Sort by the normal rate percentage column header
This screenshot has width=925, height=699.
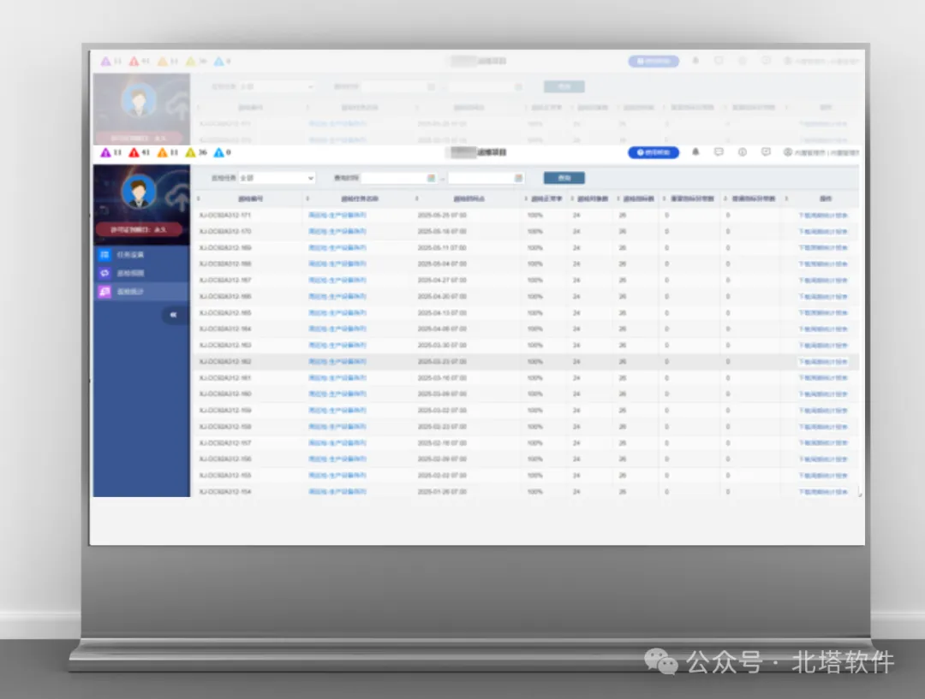[x=546, y=199]
